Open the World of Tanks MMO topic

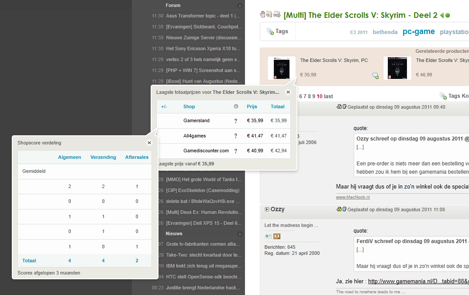203,179
